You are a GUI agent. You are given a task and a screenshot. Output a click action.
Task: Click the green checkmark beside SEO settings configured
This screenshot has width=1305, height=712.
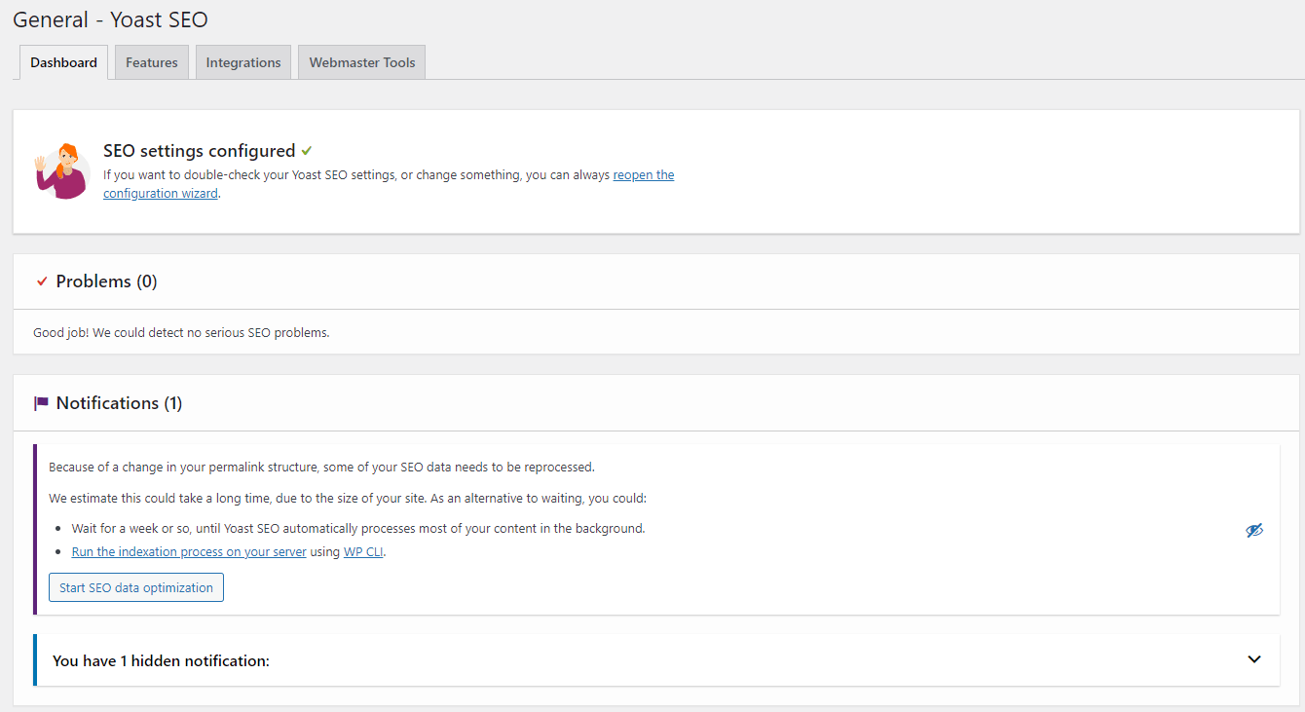pyautogui.click(x=307, y=151)
